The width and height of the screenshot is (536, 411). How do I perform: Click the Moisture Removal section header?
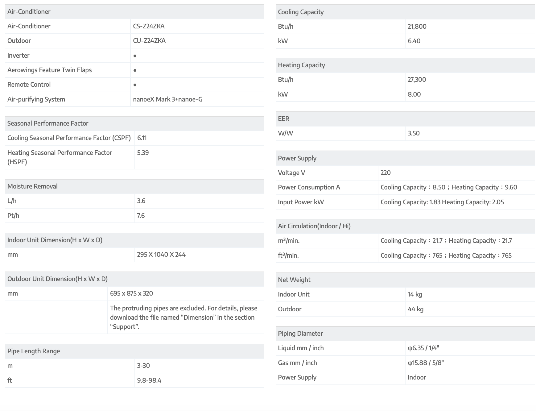click(32, 186)
